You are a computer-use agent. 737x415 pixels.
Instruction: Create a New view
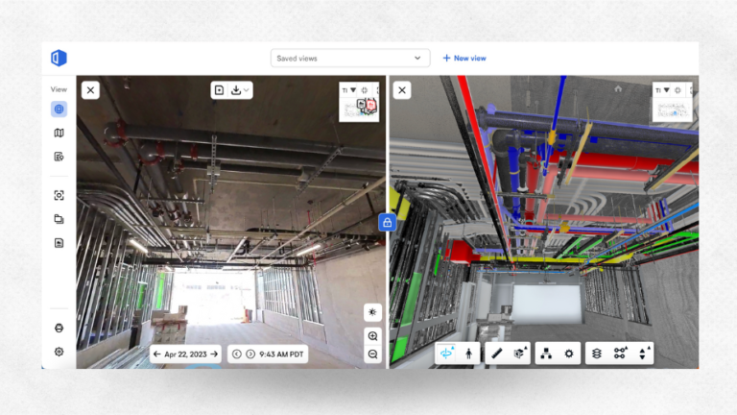click(464, 59)
